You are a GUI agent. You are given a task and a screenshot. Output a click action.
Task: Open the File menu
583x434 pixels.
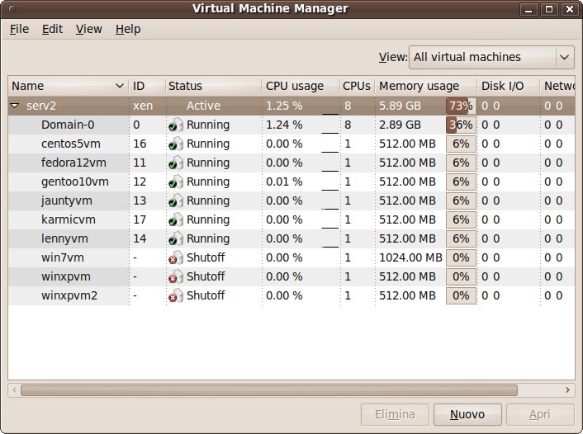pyautogui.click(x=19, y=29)
